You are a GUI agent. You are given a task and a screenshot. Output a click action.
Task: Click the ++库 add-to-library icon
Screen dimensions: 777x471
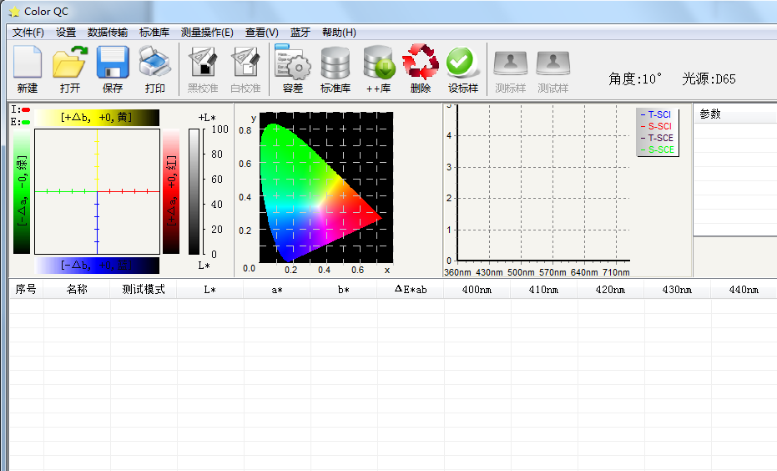coord(378,68)
